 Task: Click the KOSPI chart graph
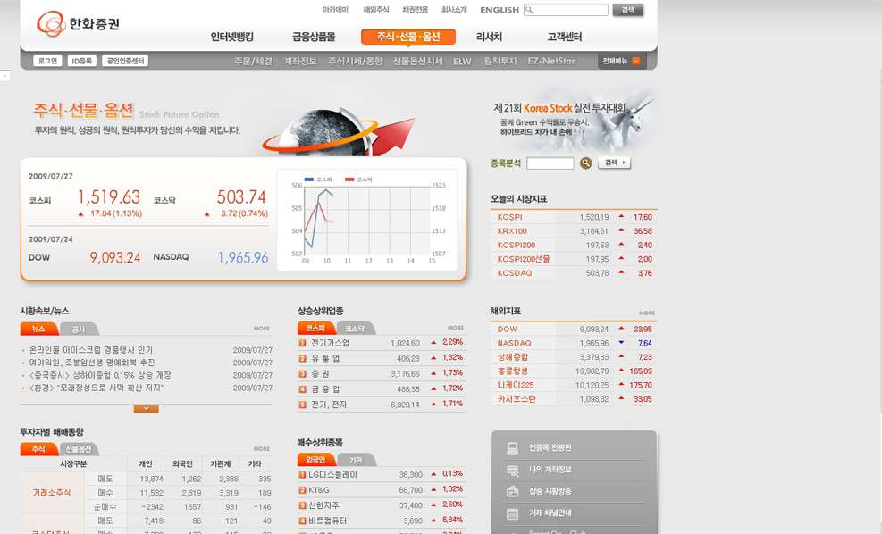coord(366,221)
